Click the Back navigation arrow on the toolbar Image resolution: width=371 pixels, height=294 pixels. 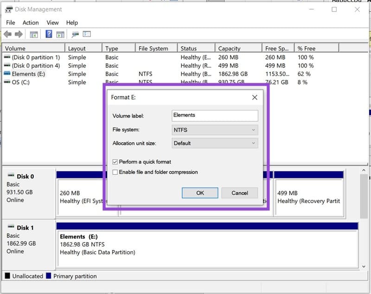7,34
